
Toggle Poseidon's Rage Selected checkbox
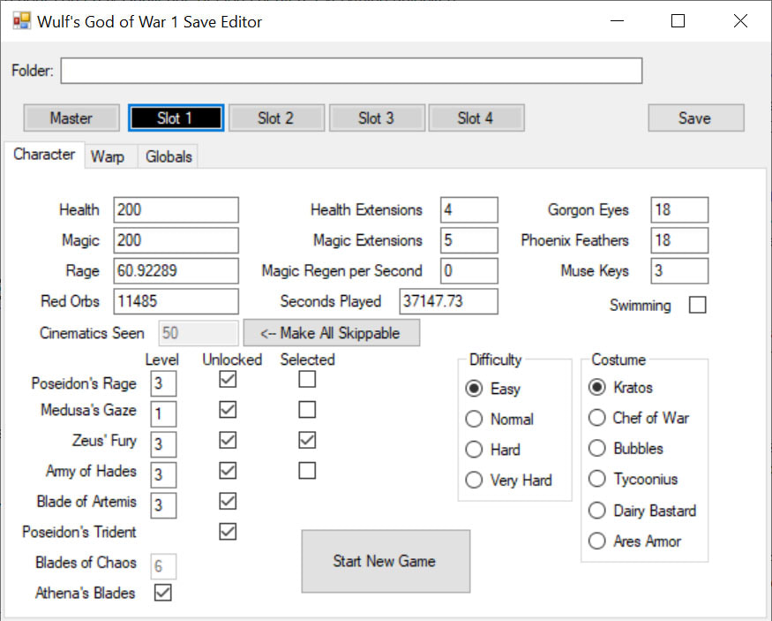tap(307, 379)
